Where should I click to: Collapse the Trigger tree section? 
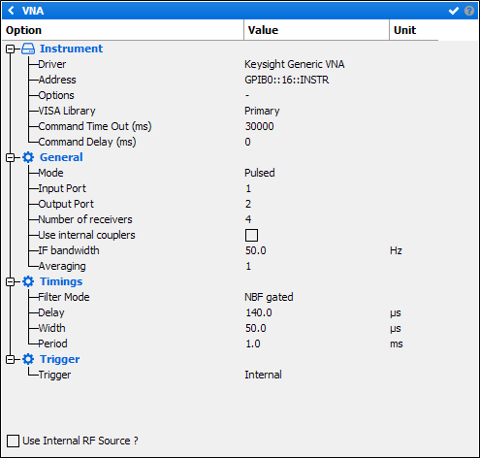[11, 359]
